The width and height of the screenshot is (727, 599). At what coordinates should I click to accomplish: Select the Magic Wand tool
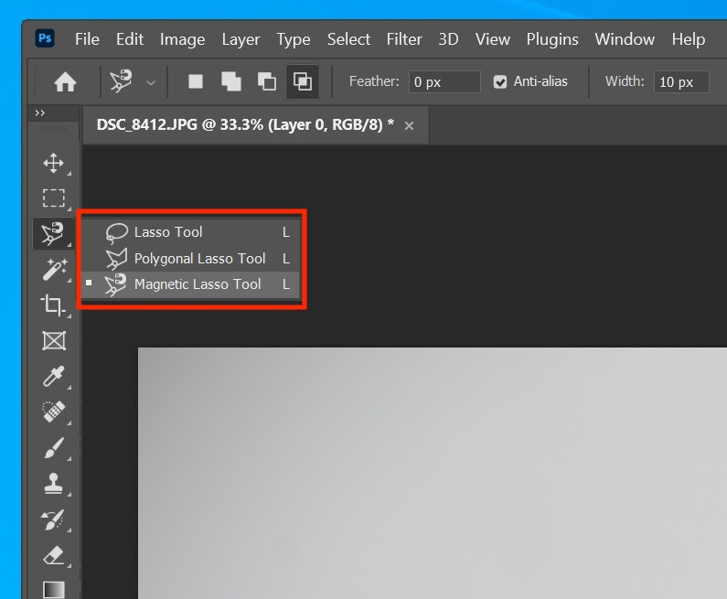point(55,270)
